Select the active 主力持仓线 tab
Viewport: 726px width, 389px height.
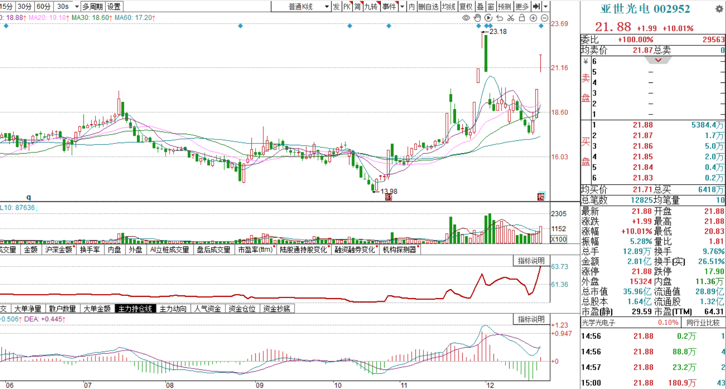pos(135,308)
